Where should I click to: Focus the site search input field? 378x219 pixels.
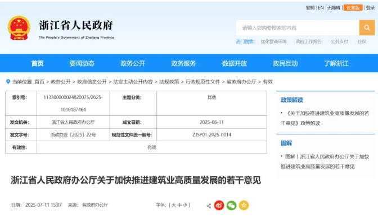pos(298,27)
